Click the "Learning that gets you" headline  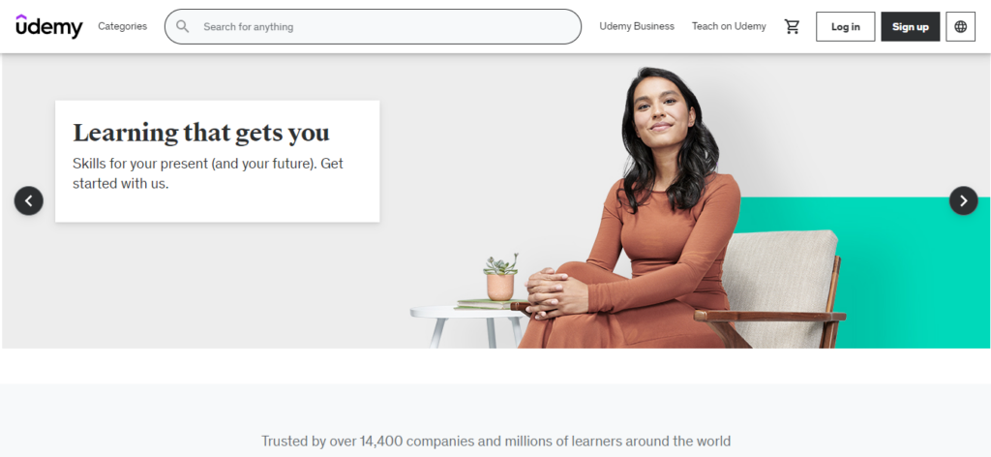click(x=201, y=133)
